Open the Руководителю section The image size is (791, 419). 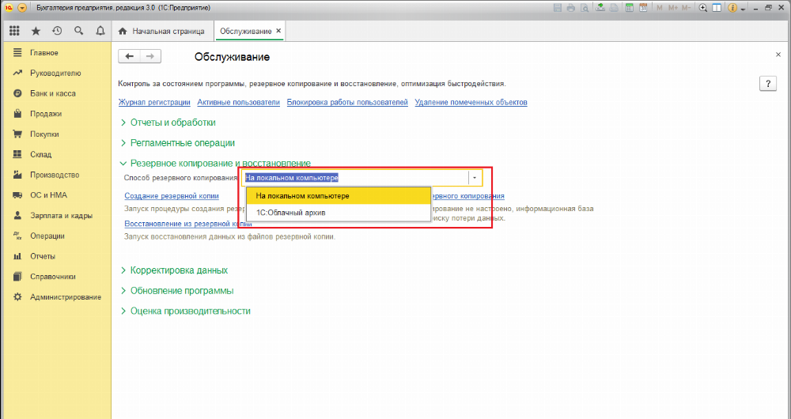click(55, 73)
